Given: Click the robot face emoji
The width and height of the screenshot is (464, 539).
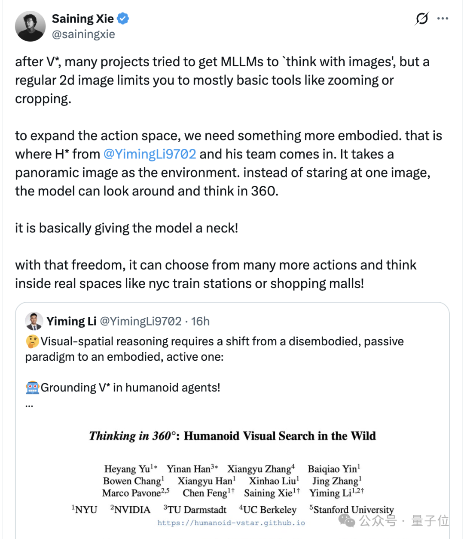Looking at the screenshot, I should [32, 387].
